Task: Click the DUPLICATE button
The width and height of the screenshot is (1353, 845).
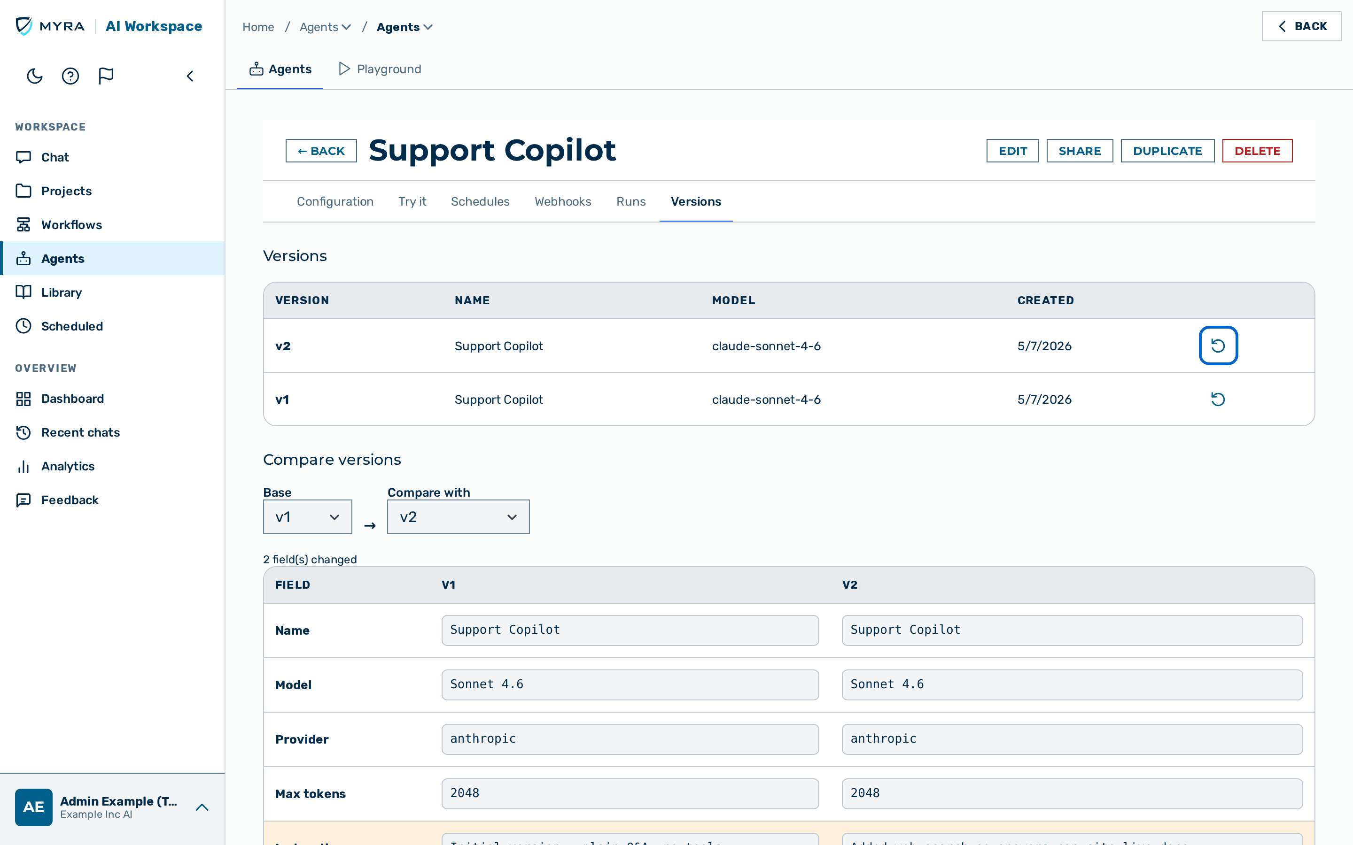Action: point(1167,151)
